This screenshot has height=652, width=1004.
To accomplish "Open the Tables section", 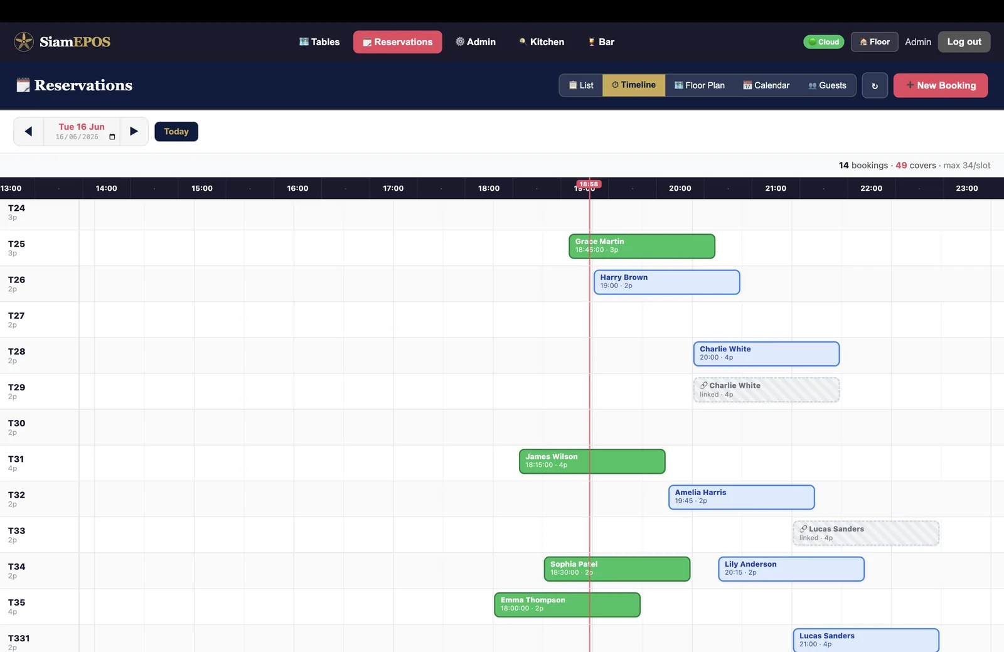I will (319, 42).
